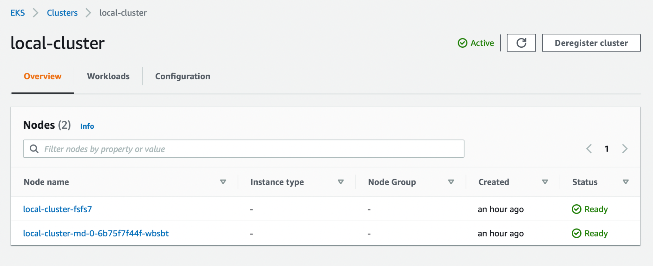Click Ready status icon for md-0 node
Image resolution: width=653 pixels, height=266 pixels.
coord(576,233)
